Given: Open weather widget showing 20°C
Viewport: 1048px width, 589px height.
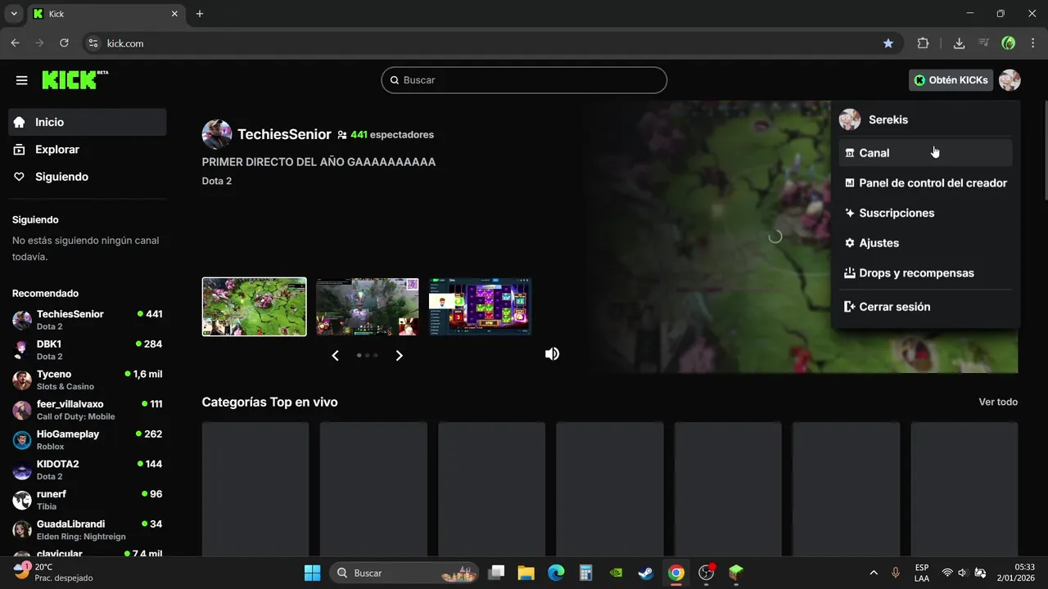Looking at the screenshot, I should click(54, 573).
